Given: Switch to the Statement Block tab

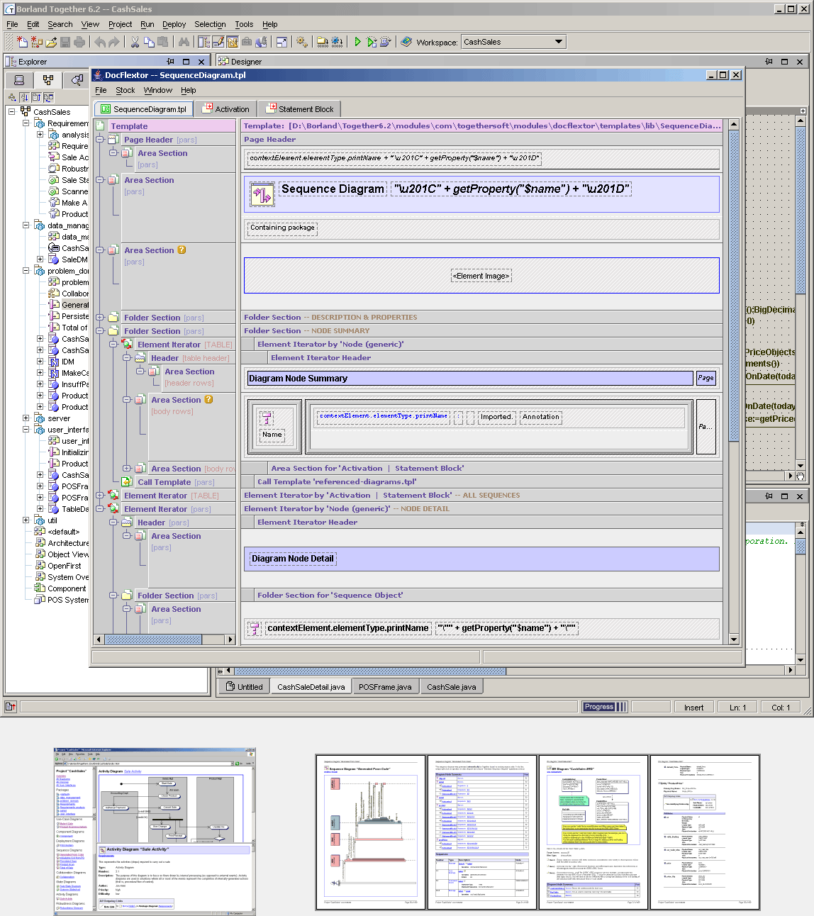Looking at the screenshot, I should point(299,109).
